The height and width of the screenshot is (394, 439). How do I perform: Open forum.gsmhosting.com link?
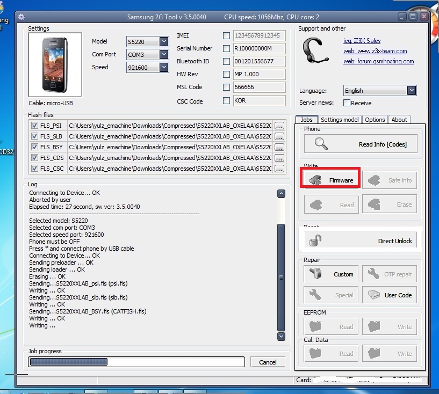[x=378, y=61]
